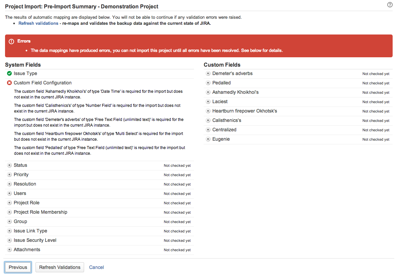Open the Refresh validations link at top
The height and width of the screenshot is (279, 399).
(38, 23)
